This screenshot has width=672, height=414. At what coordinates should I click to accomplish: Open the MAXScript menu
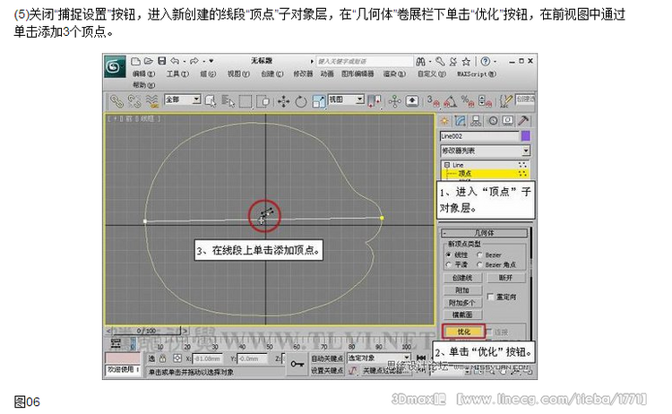click(x=476, y=74)
